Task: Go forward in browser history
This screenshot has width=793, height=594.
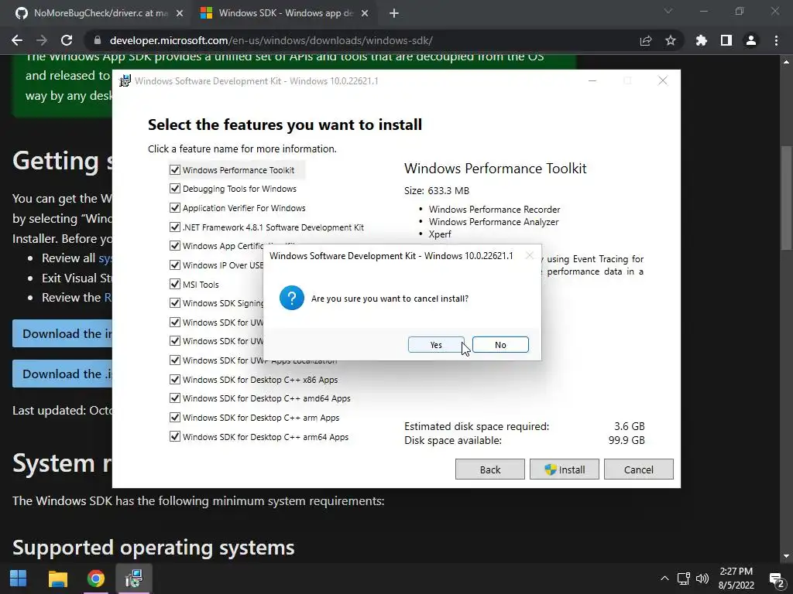Action: (x=42, y=40)
